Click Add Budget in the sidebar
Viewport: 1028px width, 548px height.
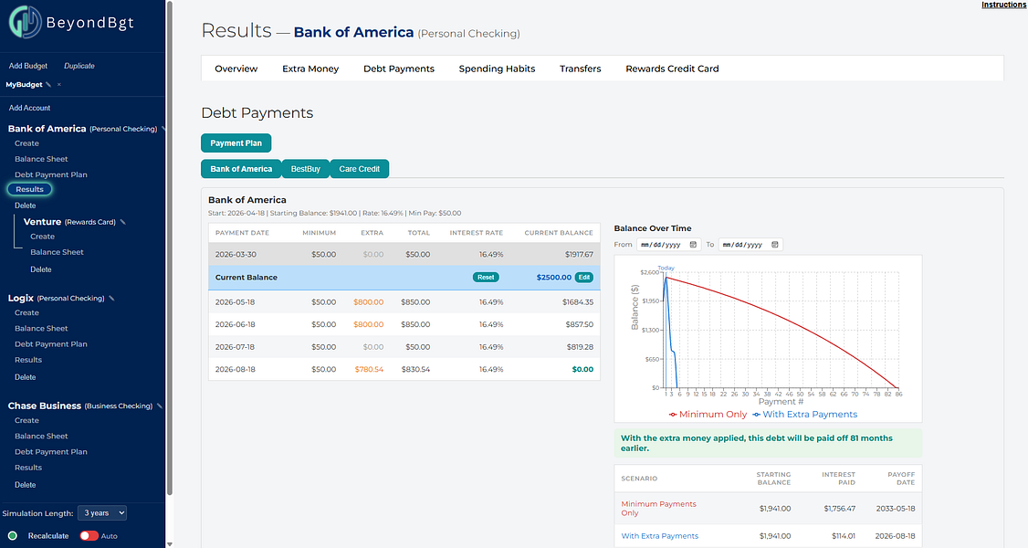click(28, 66)
